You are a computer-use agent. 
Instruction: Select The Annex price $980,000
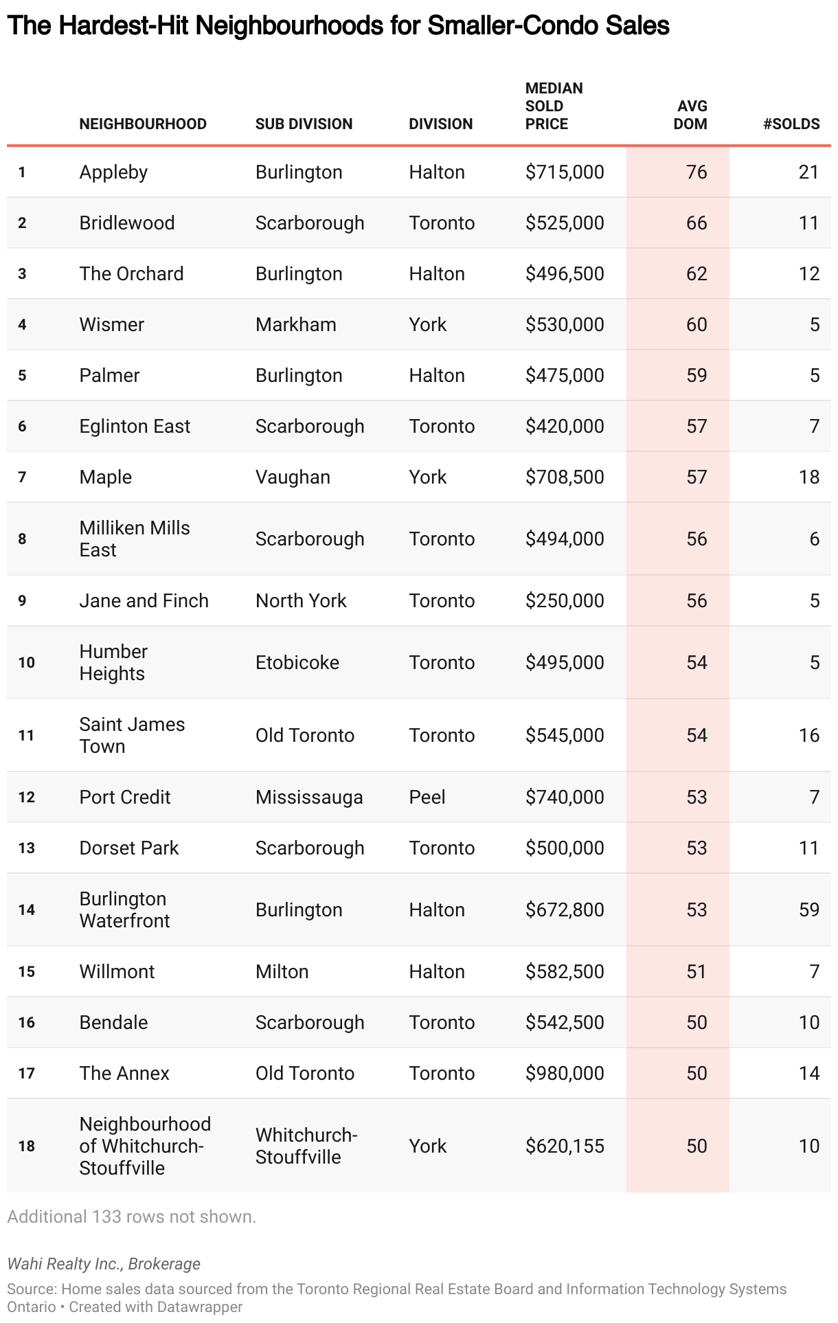click(x=565, y=1074)
